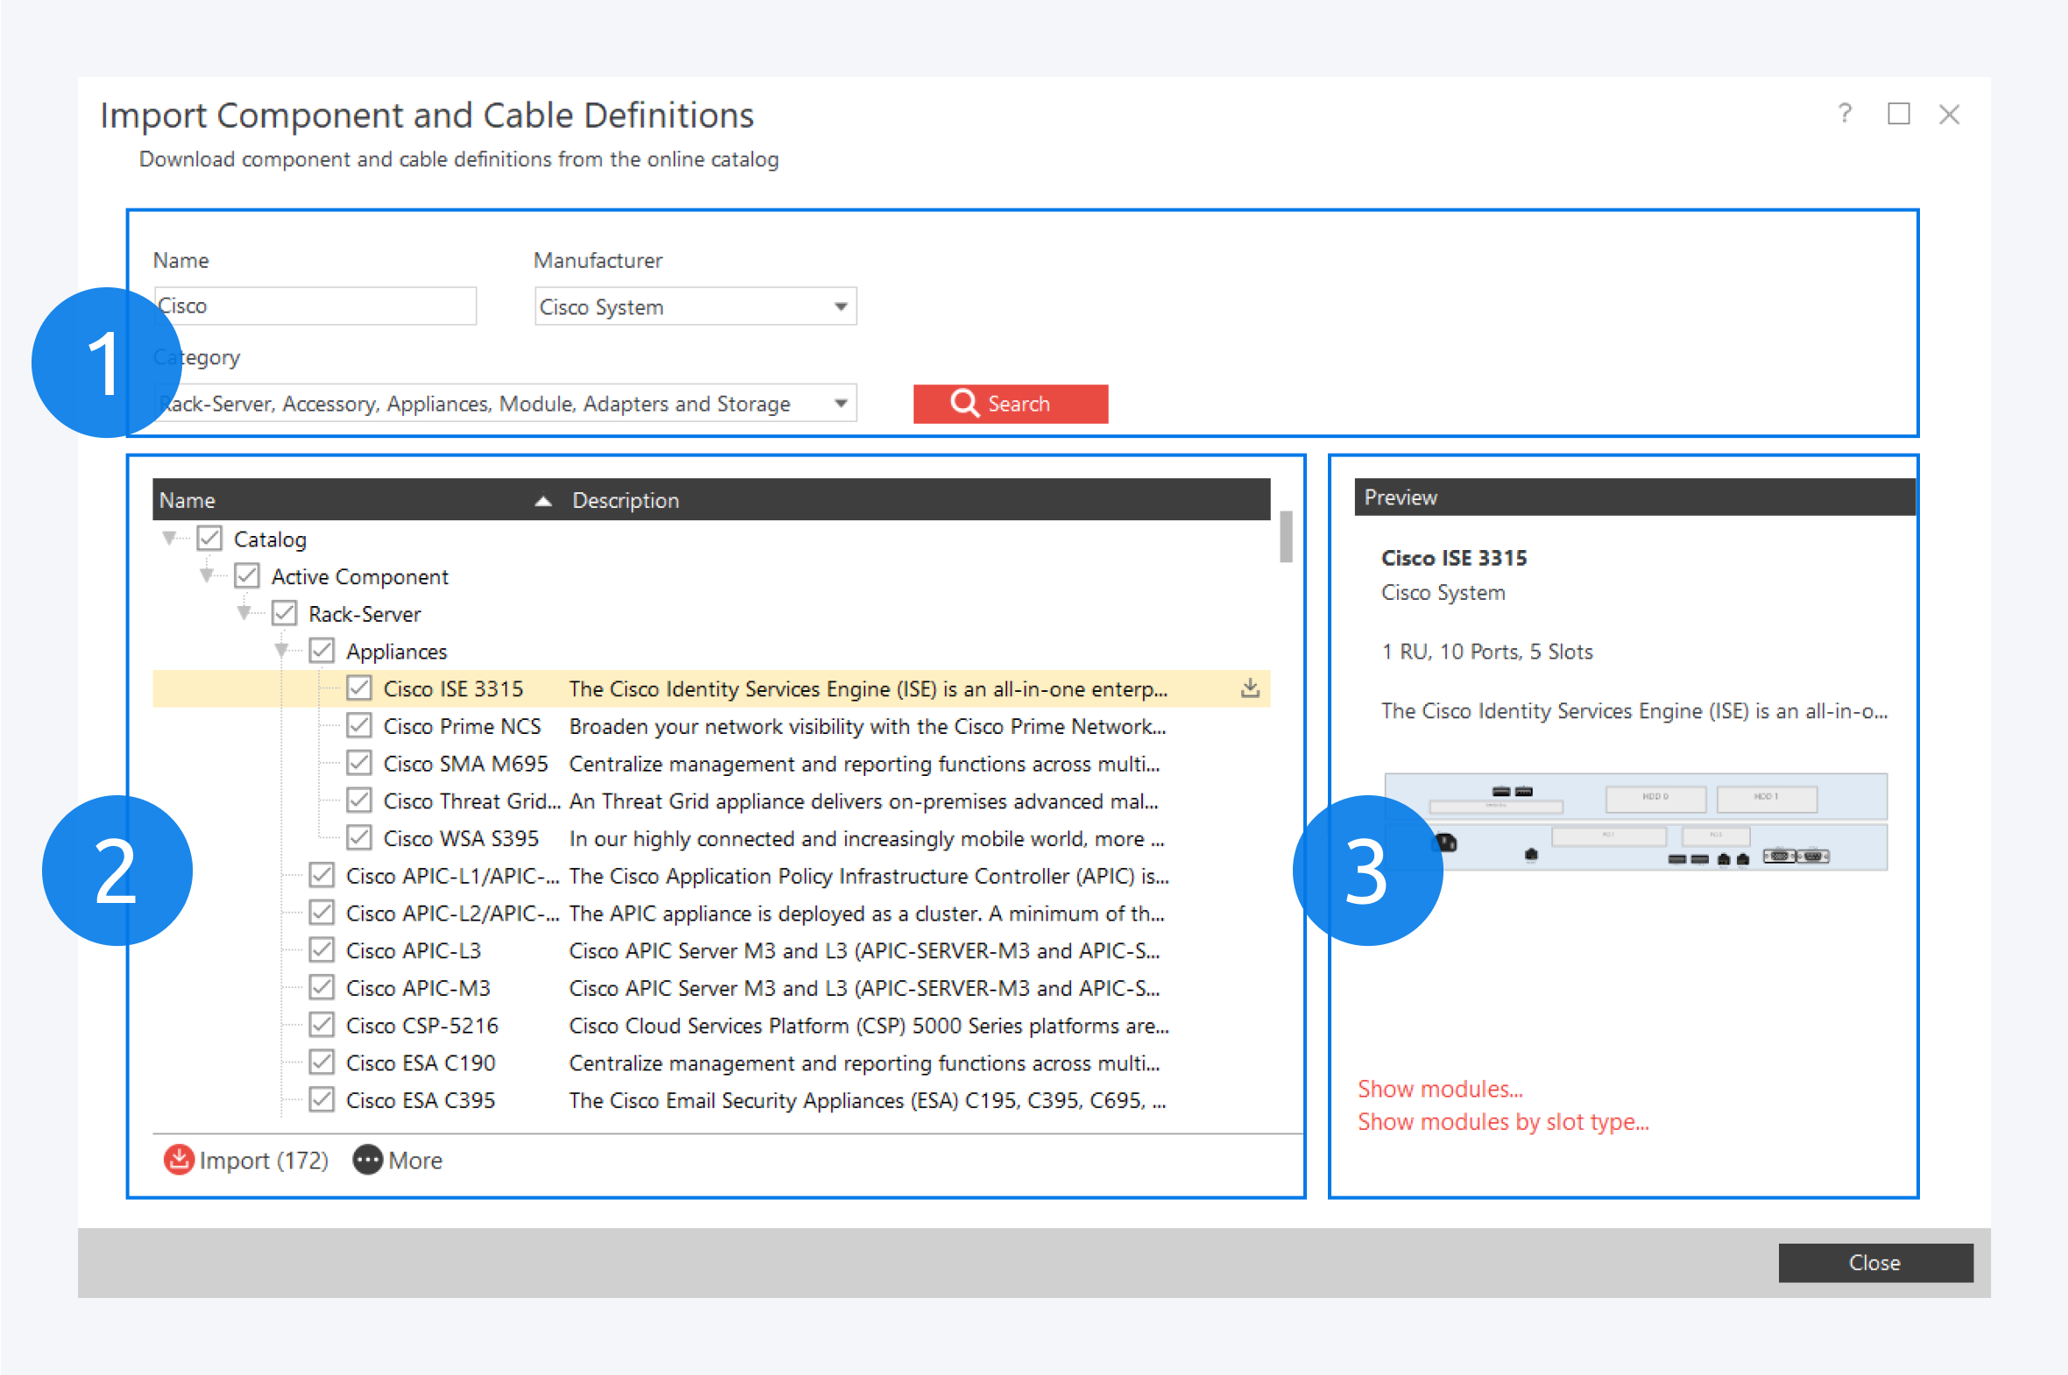Screen dimensions: 2068x1375
Task: Open the help question mark icon
Action: point(1845,114)
